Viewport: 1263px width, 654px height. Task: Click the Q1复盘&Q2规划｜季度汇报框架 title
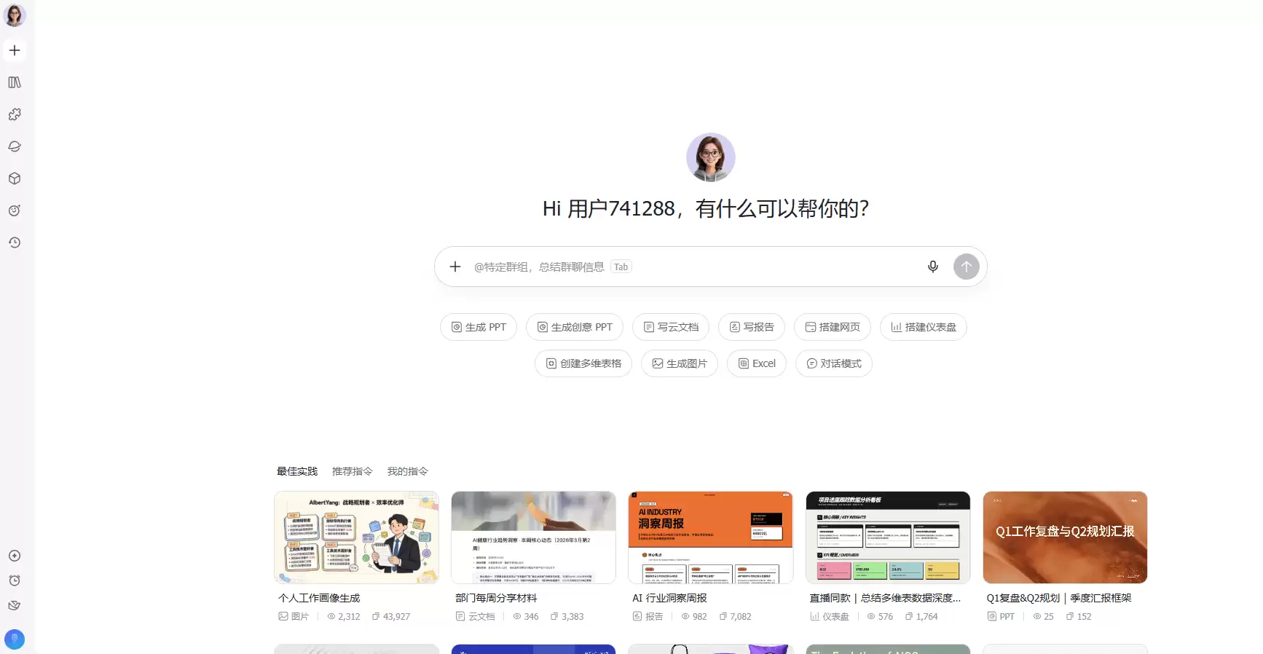pos(1059,598)
